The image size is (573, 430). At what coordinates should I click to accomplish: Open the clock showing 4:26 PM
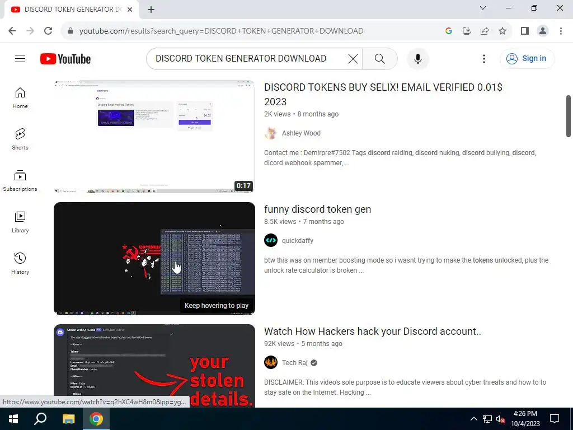(x=525, y=419)
